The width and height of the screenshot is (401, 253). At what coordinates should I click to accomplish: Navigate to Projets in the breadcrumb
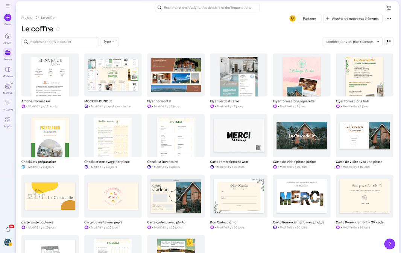point(27,18)
